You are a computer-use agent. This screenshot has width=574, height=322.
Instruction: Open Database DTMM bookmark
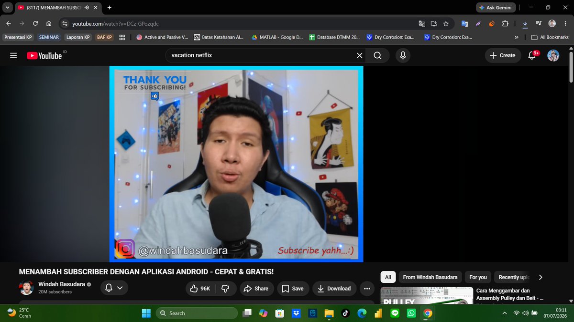pos(334,37)
